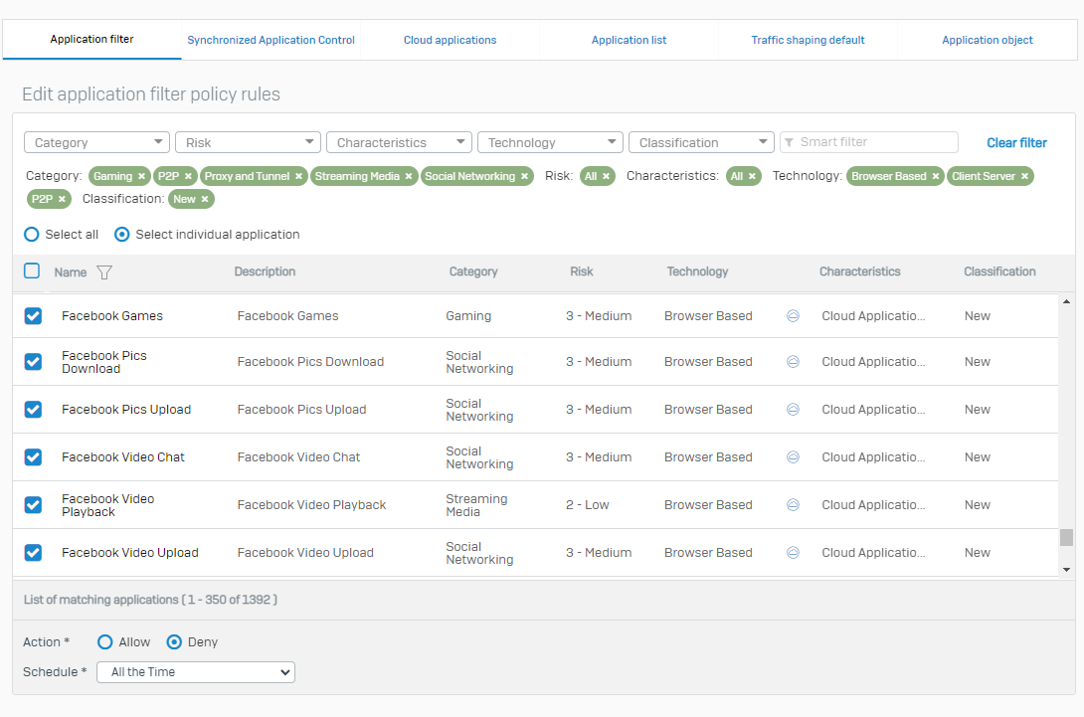Set the action to Allow
The width and height of the screenshot is (1084, 717).
pyautogui.click(x=105, y=642)
